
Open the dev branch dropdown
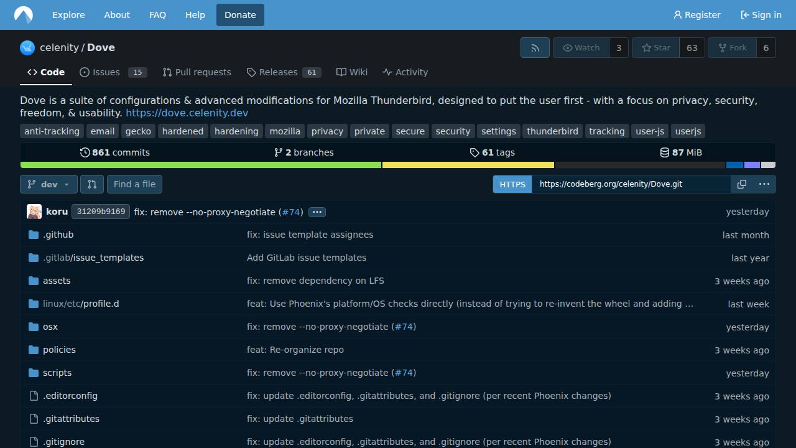[x=49, y=184]
